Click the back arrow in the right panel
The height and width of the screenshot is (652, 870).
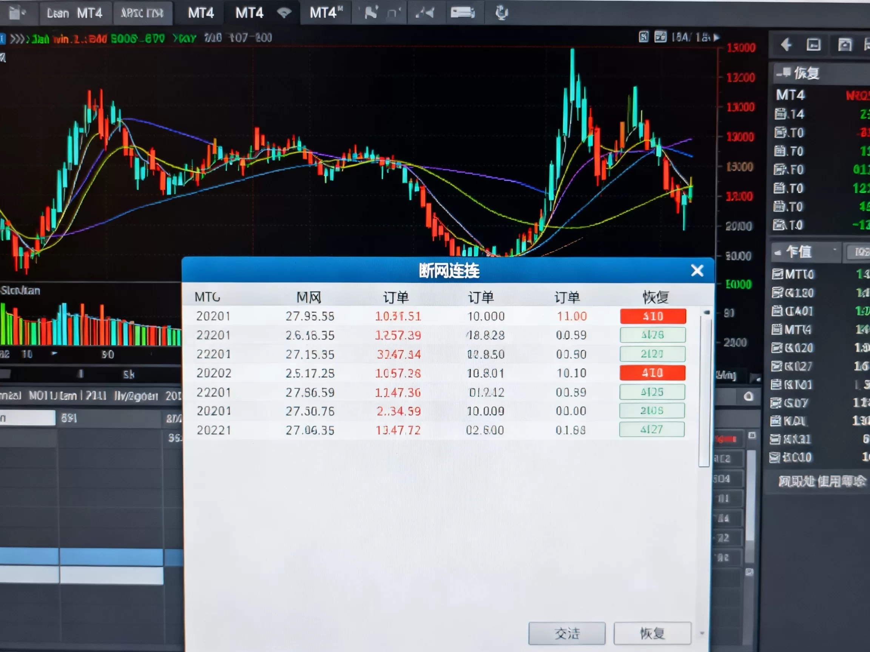786,45
